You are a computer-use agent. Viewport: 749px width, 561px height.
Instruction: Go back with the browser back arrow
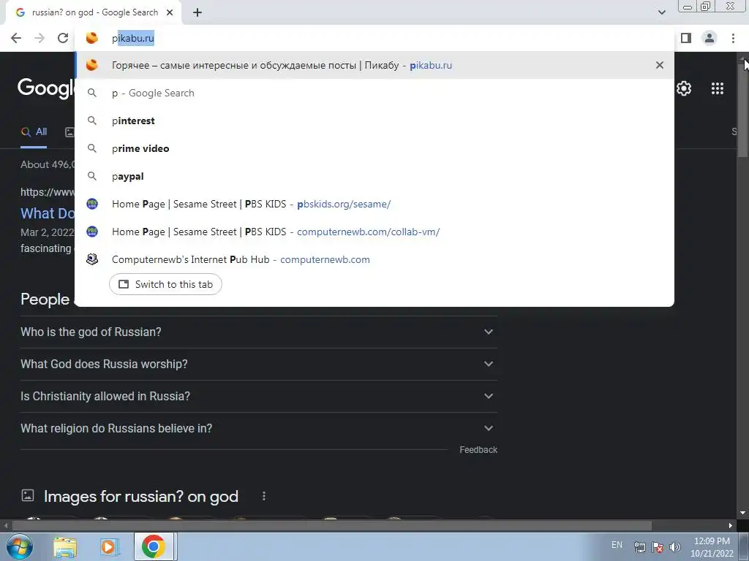point(16,38)
